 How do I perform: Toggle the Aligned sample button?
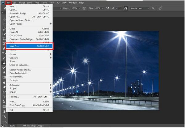tap(126, 8)
